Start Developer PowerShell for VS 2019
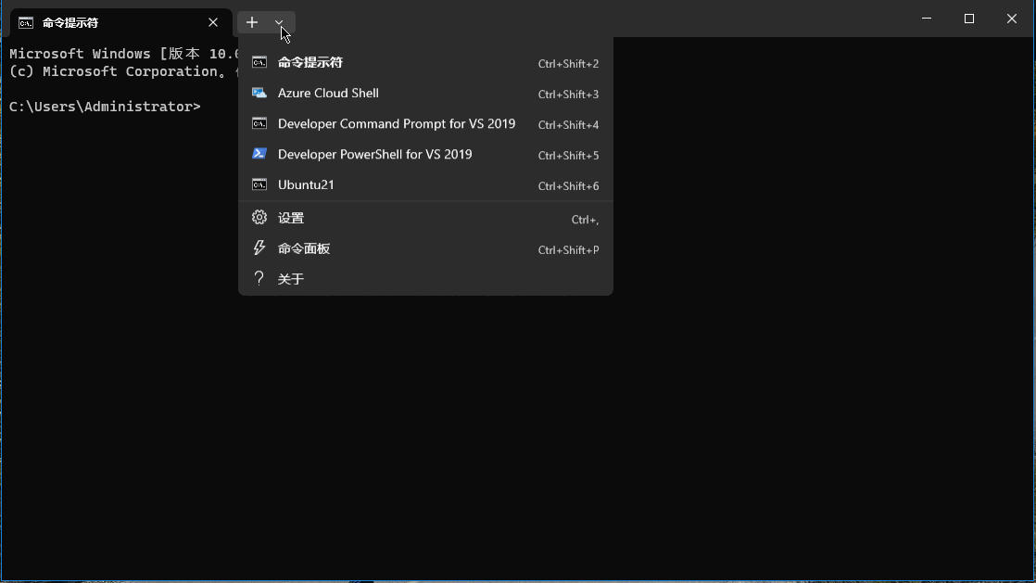The image size is (1036, 583). click(x=425, y=154)
